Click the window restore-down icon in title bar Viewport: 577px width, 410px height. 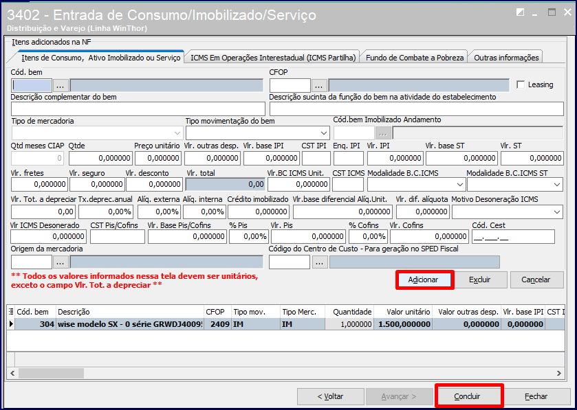(x=552, y=12)
